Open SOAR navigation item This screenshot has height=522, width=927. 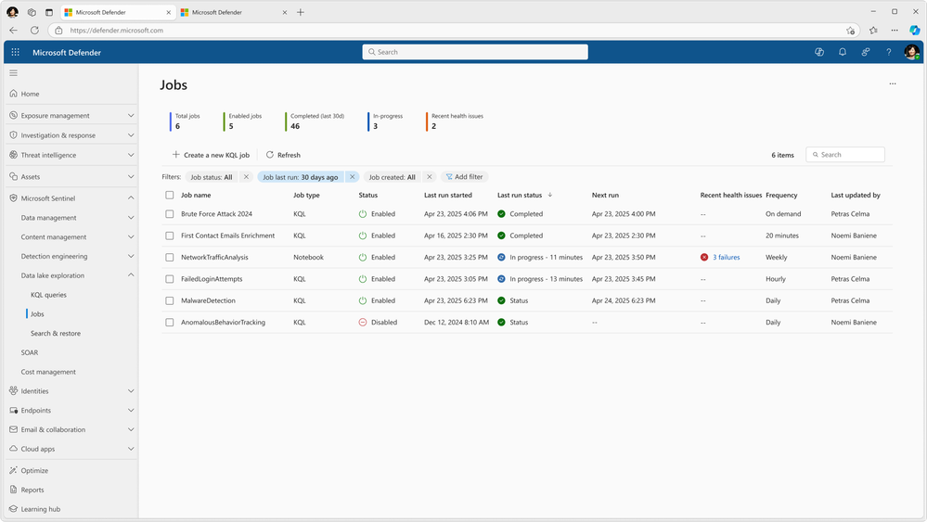30,352
